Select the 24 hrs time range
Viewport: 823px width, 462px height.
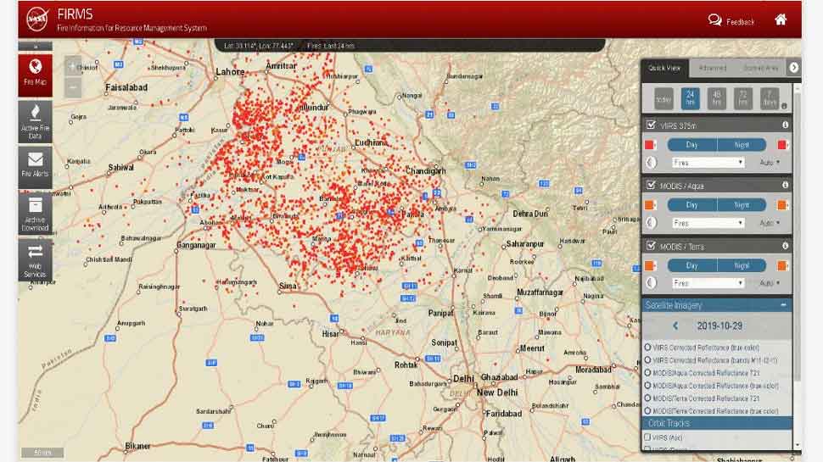(690, 98)
